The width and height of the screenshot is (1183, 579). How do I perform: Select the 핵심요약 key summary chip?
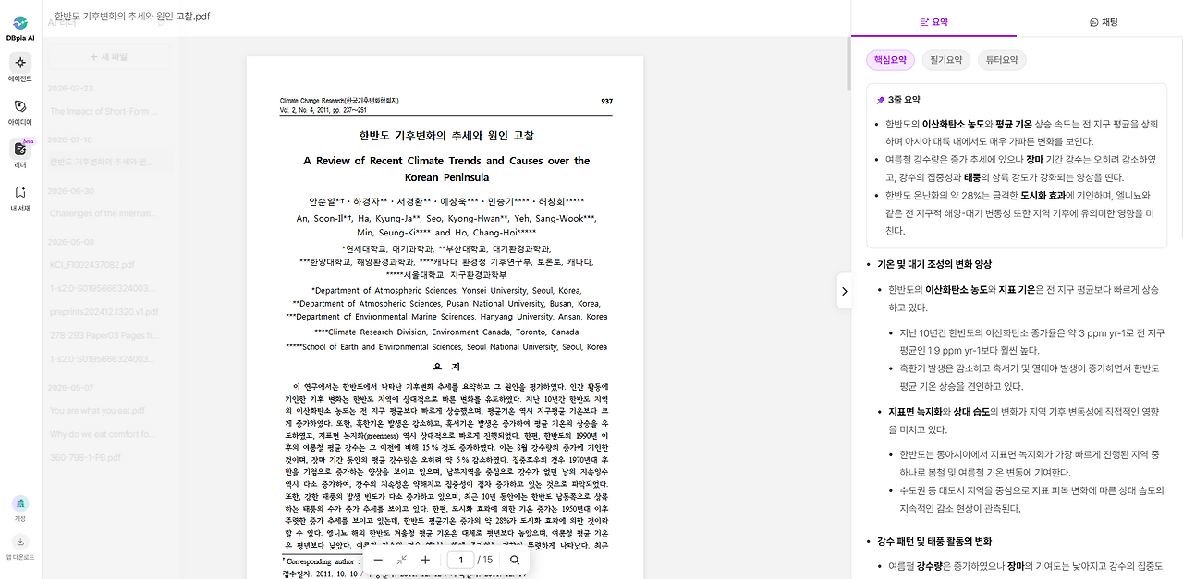[890, 60]
